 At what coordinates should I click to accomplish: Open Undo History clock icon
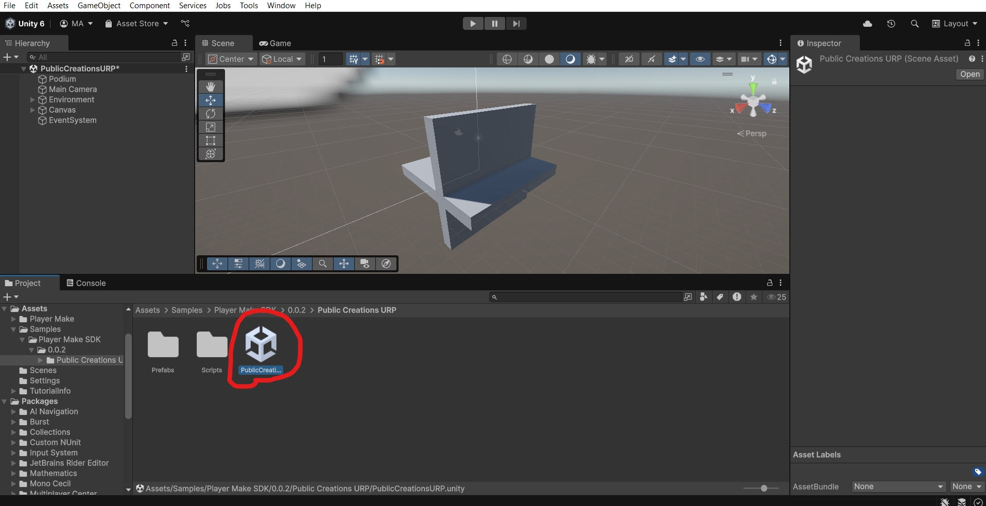[x=891, y=24]
